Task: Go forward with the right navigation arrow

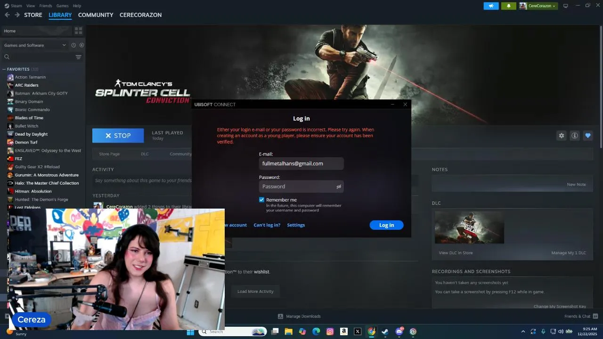Action: [17, 15]
